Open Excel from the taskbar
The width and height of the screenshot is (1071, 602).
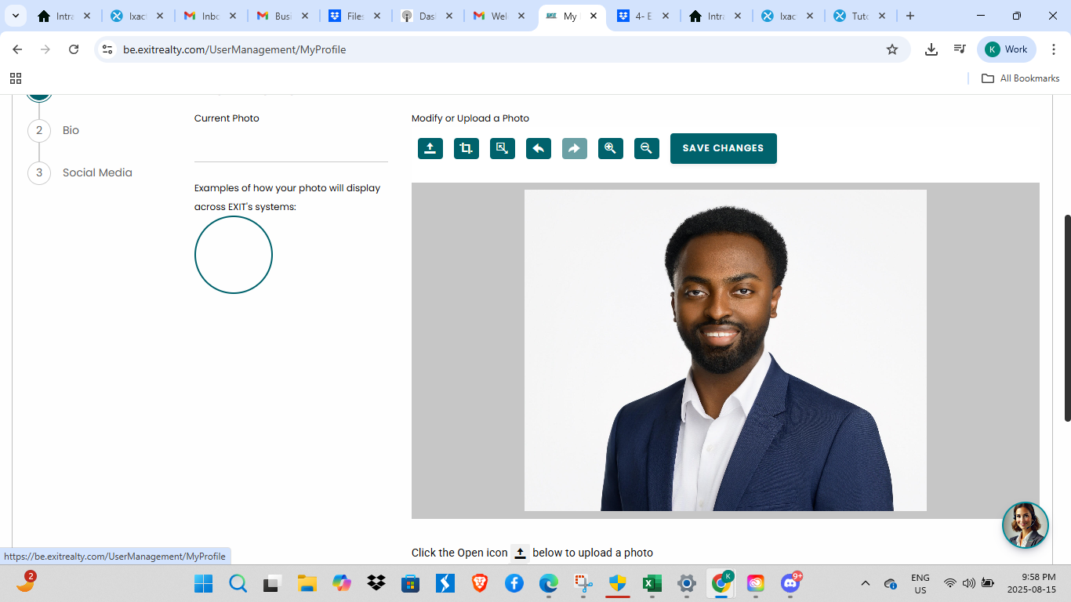(x=652, y=583)
